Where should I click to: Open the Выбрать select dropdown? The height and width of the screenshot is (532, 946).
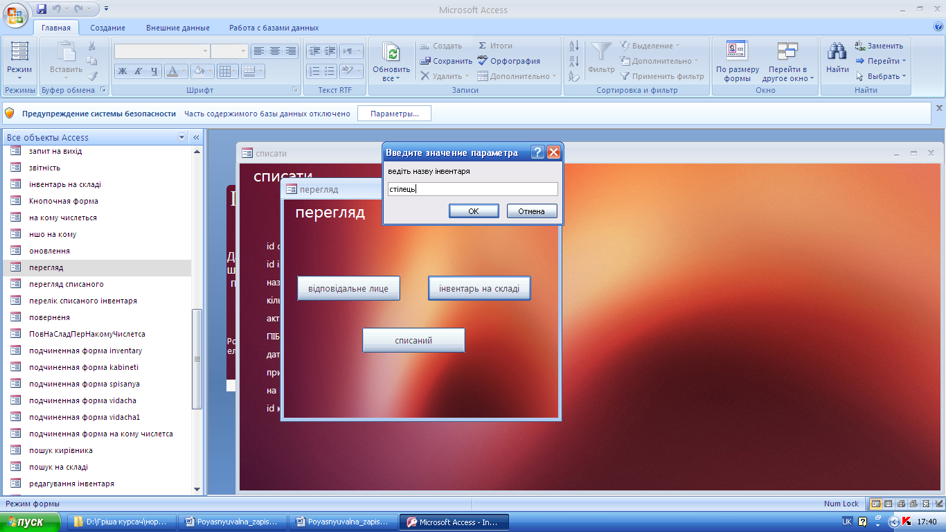click(880, 76)
